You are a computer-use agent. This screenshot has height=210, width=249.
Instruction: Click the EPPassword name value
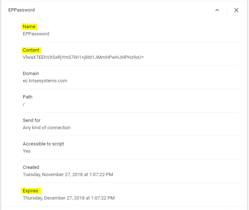(x=36, y=34)
